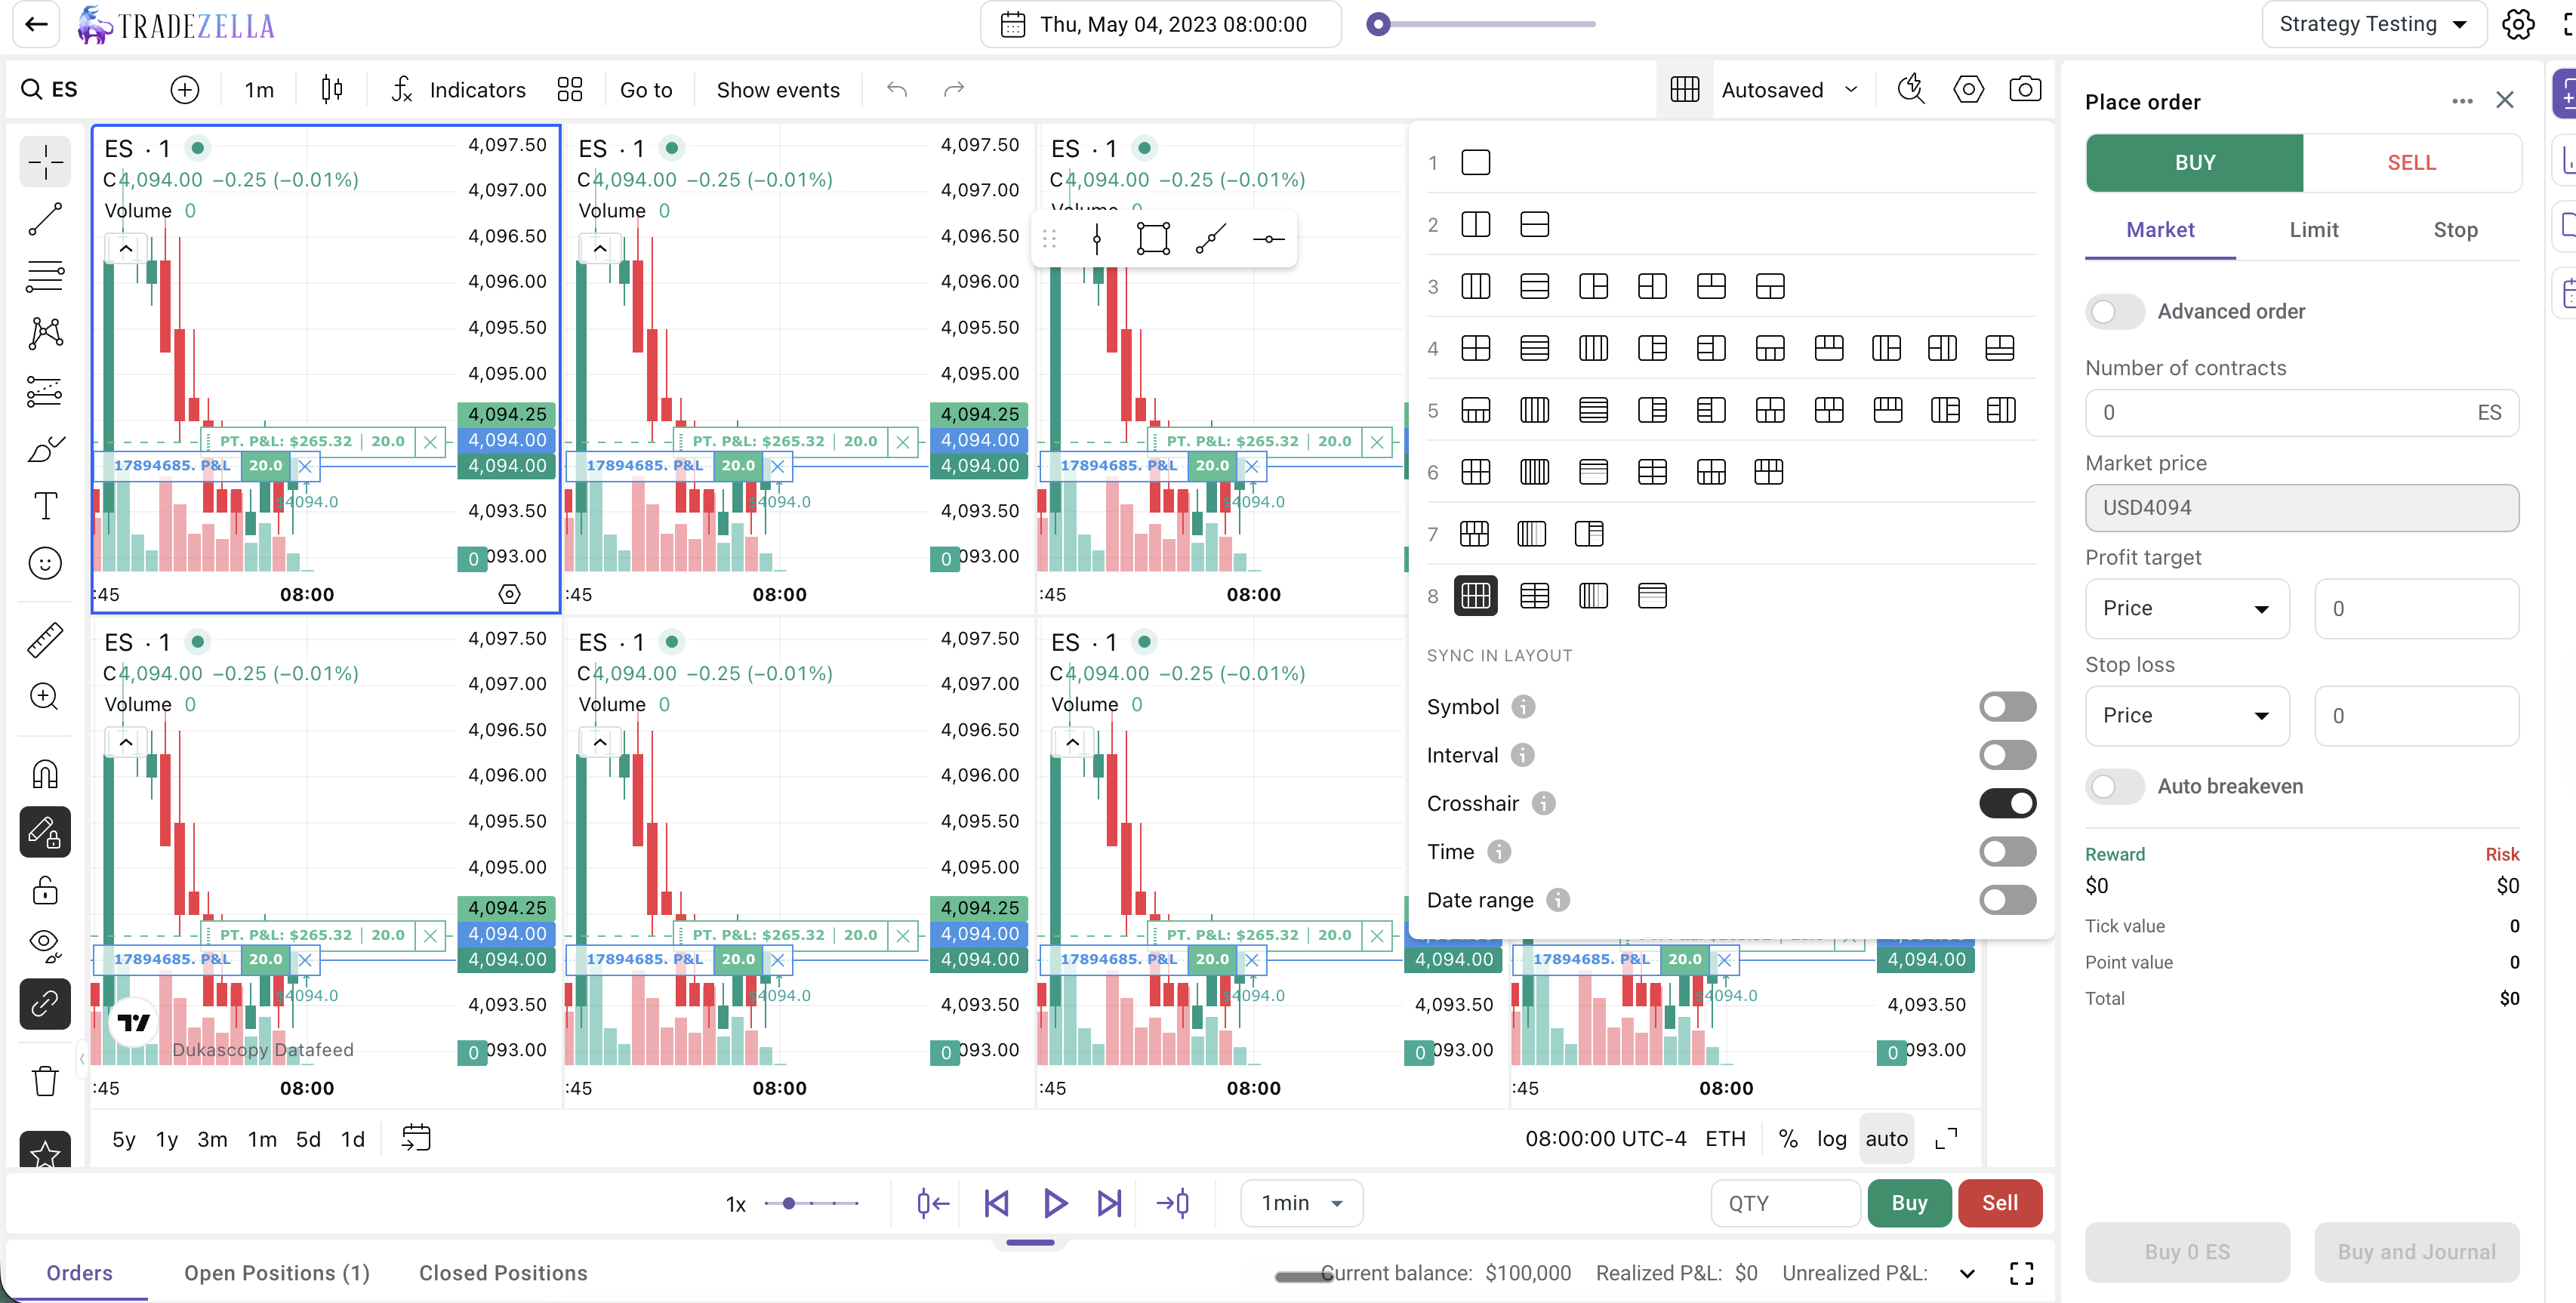
Task: Adjust the 1x playback speed slider
Action: coord(789,1204)
